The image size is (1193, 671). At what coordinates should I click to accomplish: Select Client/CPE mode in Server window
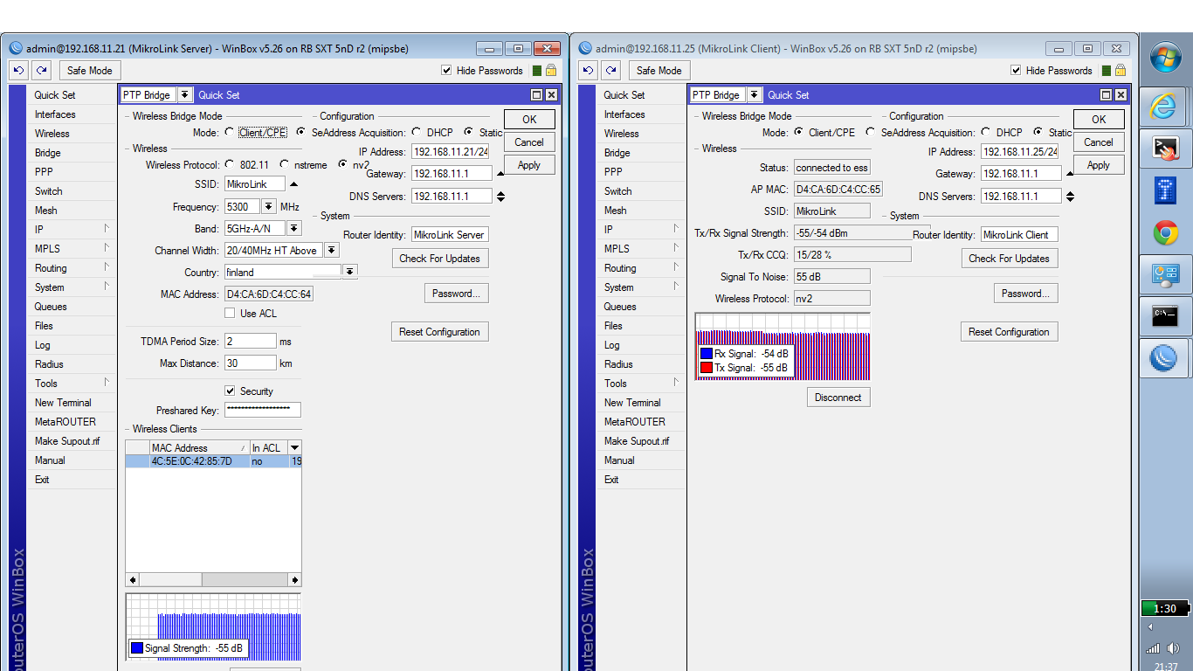230,133
